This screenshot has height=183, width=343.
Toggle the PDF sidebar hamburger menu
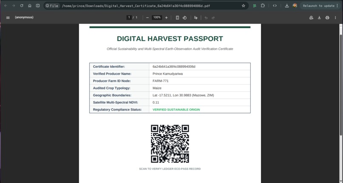(x=8, y=17)
